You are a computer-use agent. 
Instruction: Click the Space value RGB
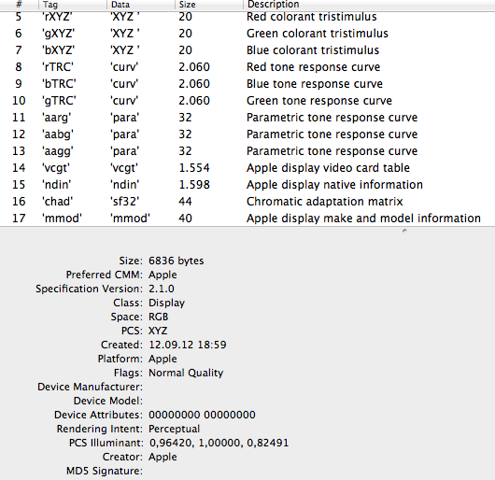pos(159,317)
